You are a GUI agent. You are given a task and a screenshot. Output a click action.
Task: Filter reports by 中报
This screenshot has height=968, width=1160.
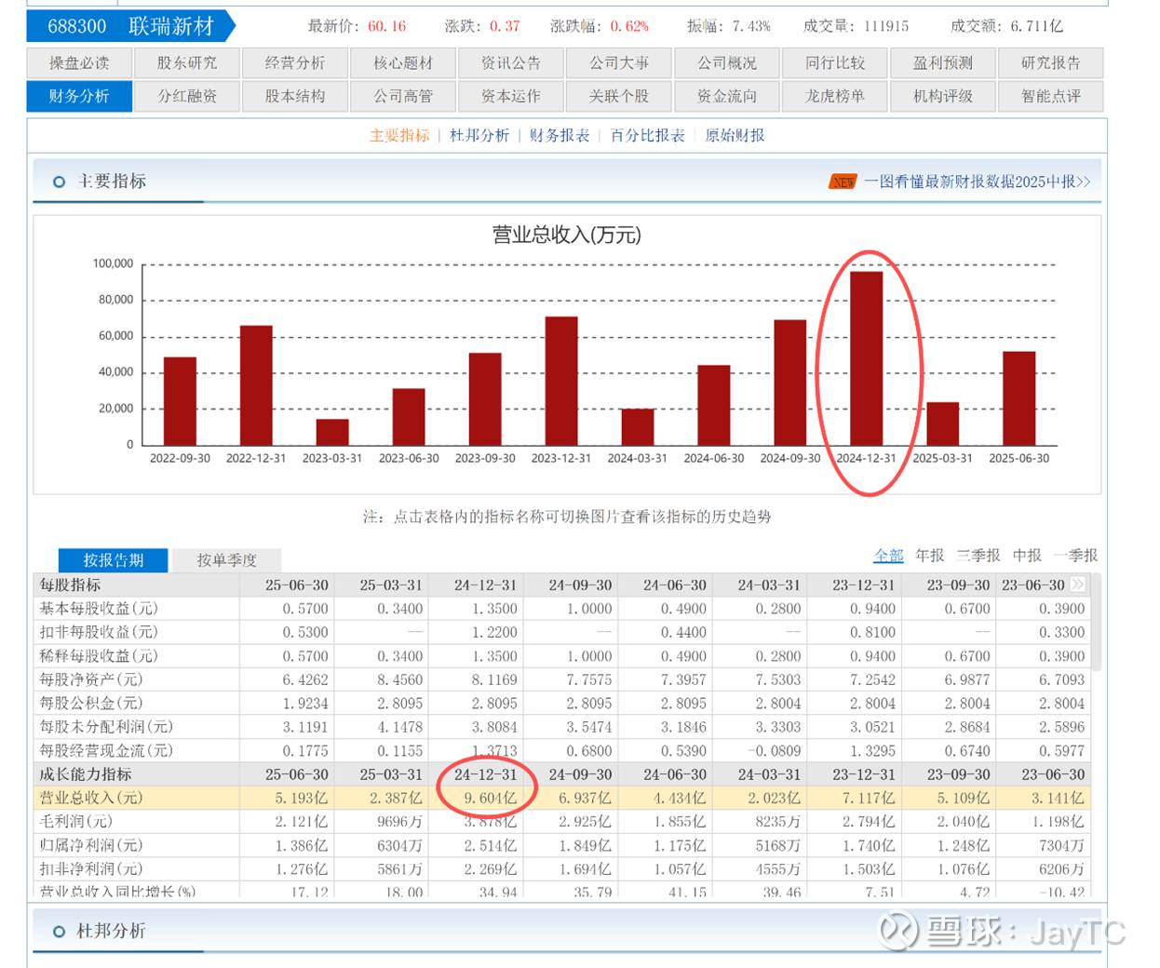click(1027, 556)
